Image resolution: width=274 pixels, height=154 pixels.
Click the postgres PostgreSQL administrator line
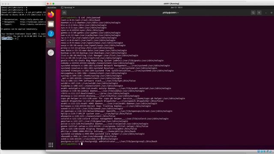pyautogui.click(x=109, y=142)
